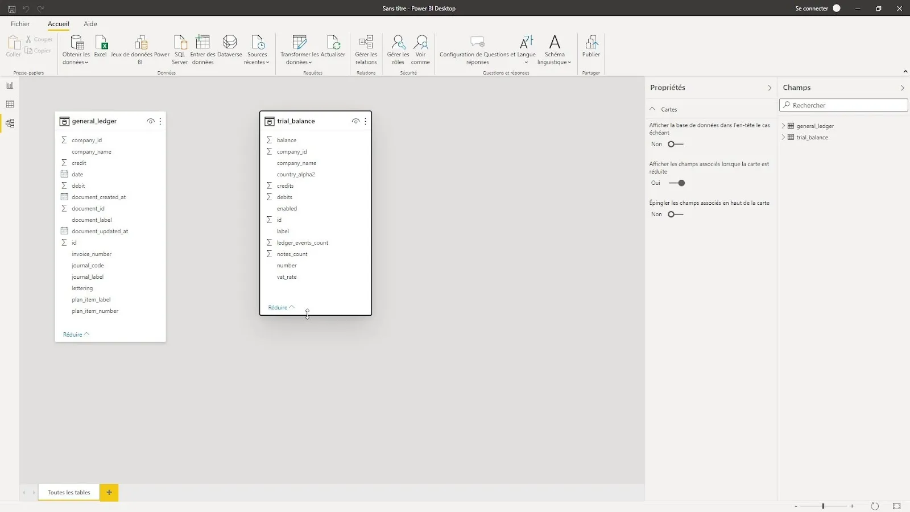Toggle visibility eye on trial_balance table
The width and height of the screenshot is (910, 512).
click(x=355, y=121)
